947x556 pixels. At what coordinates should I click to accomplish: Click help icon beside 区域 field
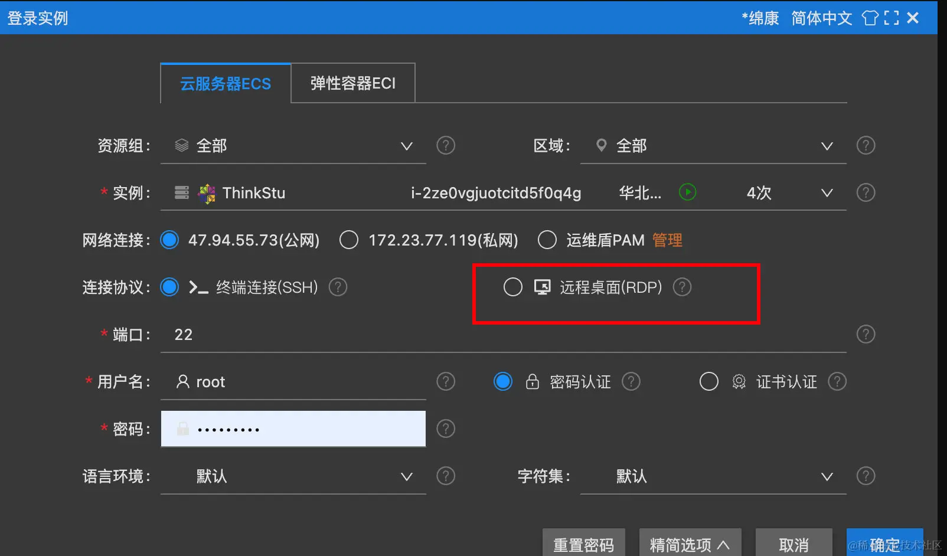pyautogui.click(x=866, y=145)
